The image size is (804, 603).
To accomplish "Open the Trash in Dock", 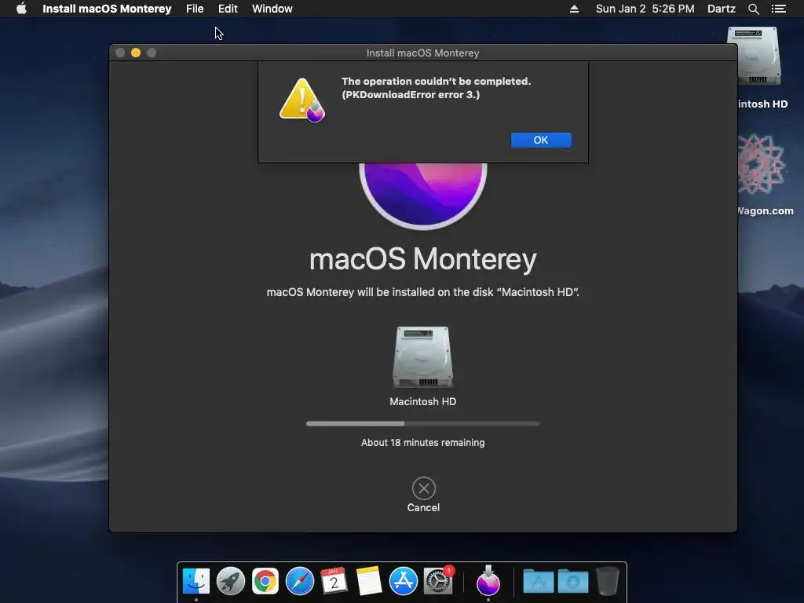I will coord(608,582).
